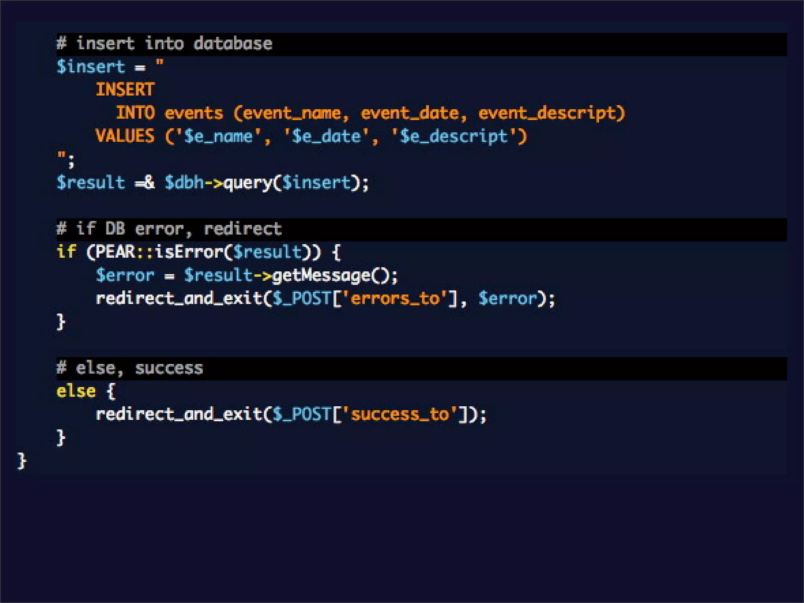Click the '$e_descript' placeholder value
Image resolution: width=804 pixels, height=603 pixels.
tap(453, 136)
